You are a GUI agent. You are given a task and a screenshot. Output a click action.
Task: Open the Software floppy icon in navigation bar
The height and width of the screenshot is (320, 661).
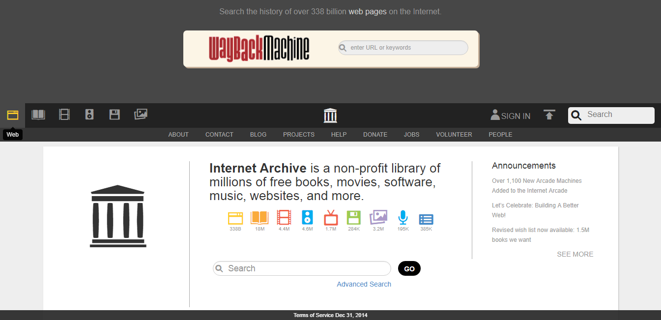[115, 115]
